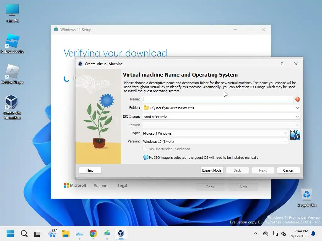Click the Help button in the dialog

90,170
